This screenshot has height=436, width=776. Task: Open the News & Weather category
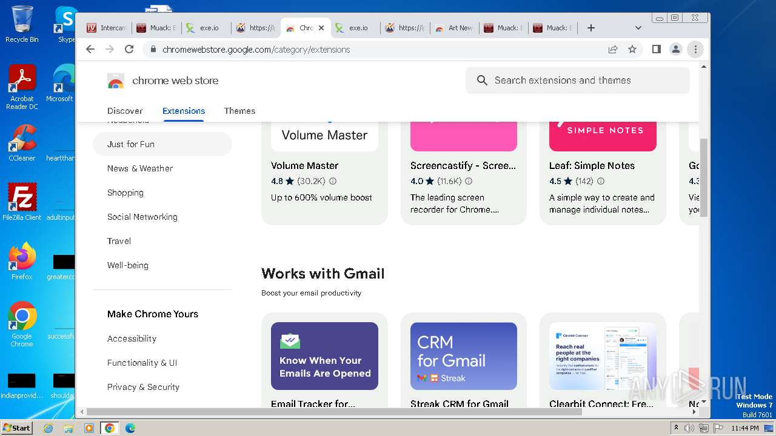140,168
